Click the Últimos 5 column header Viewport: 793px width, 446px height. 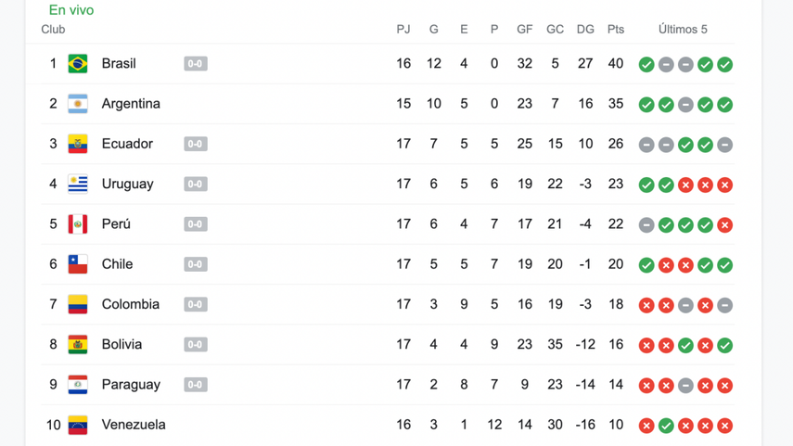[683, 30]
